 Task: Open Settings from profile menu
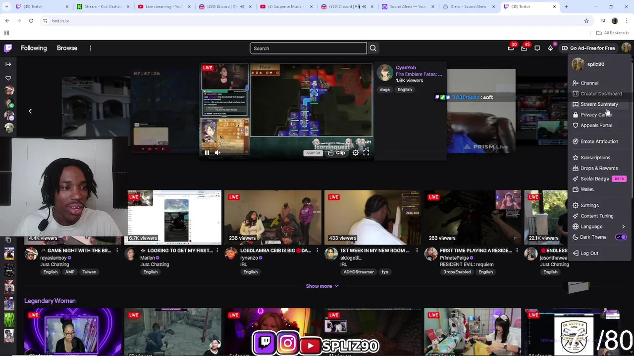(599, 205)
